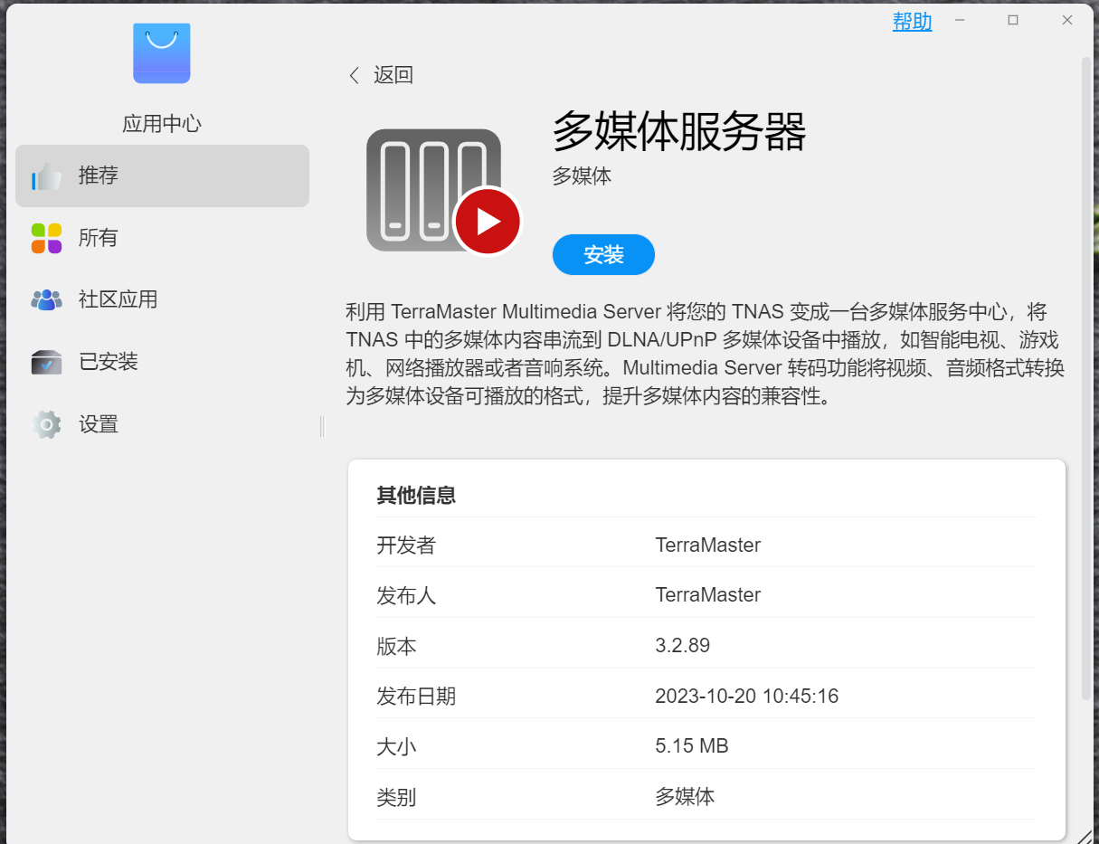Open the 所有 apps section
The image size is (1099, 844).
163,238
